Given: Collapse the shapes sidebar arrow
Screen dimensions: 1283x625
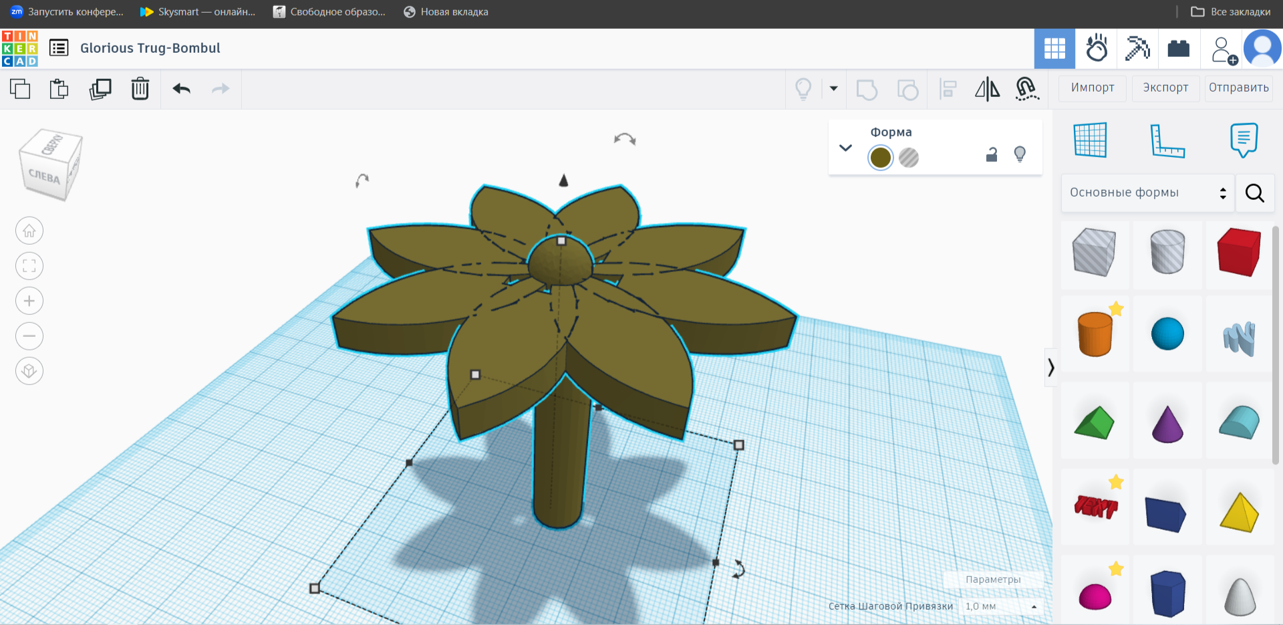Looking at the screenshot, I should pos(1050,367).
